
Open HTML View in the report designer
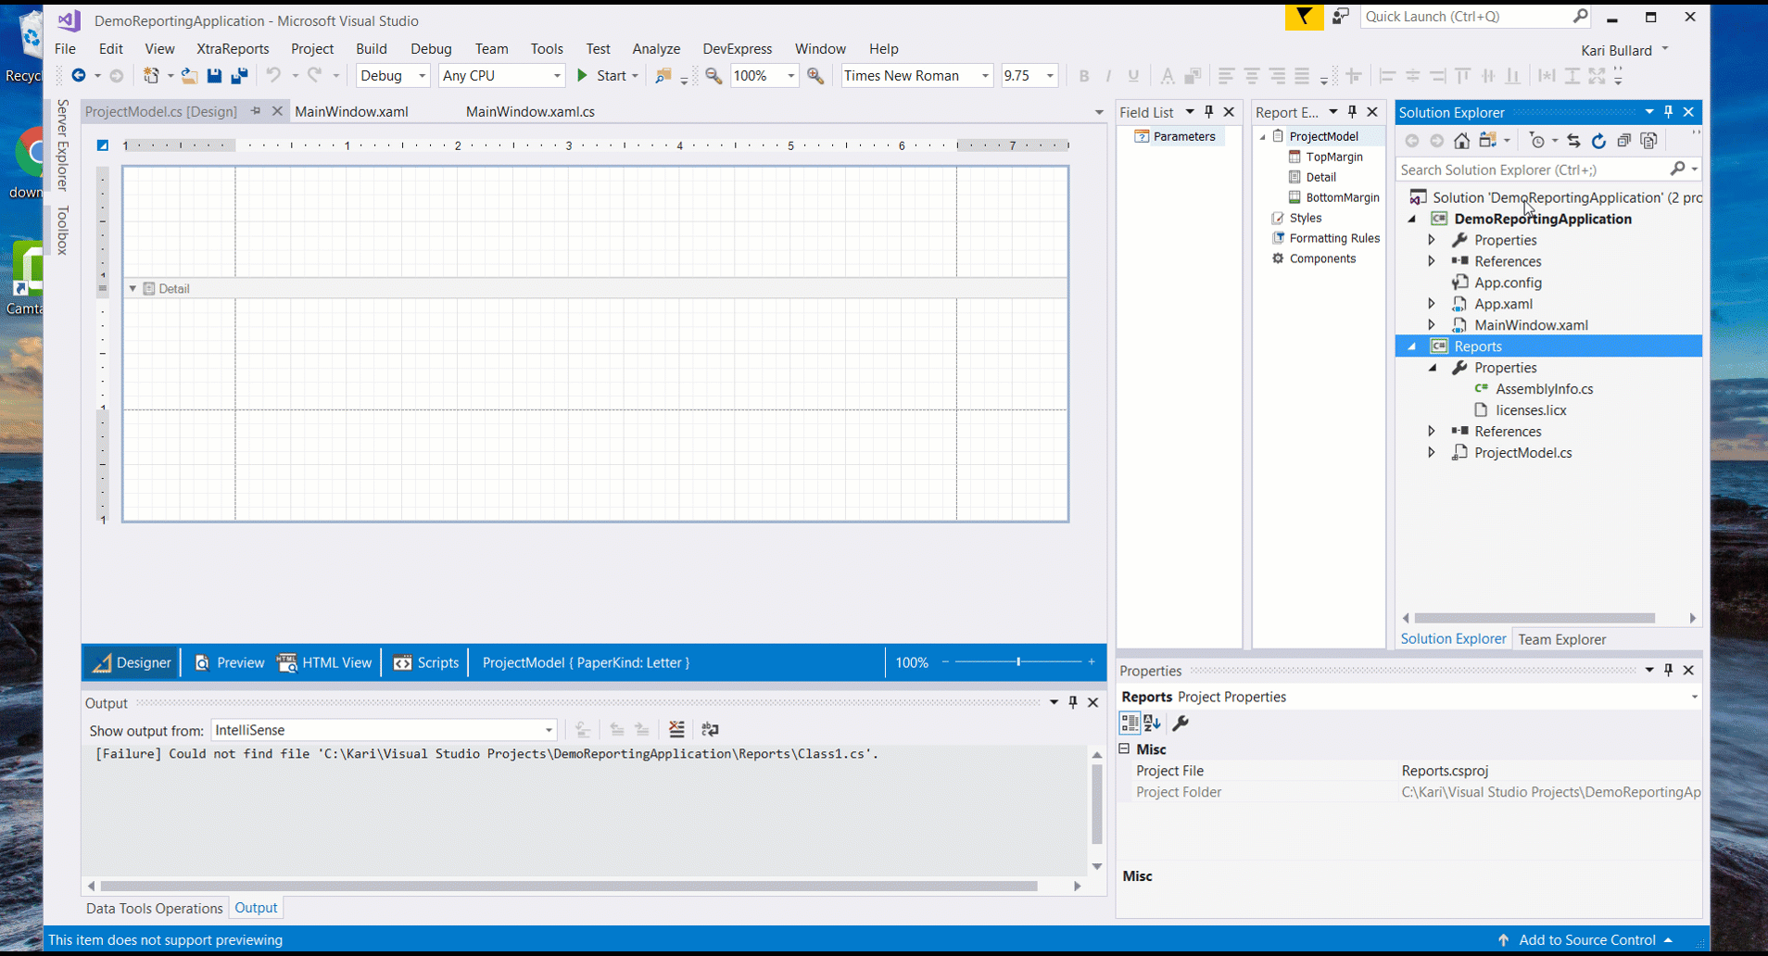[325, 662]
